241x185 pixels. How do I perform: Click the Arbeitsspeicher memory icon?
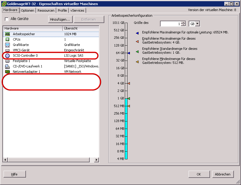point(7,34)
